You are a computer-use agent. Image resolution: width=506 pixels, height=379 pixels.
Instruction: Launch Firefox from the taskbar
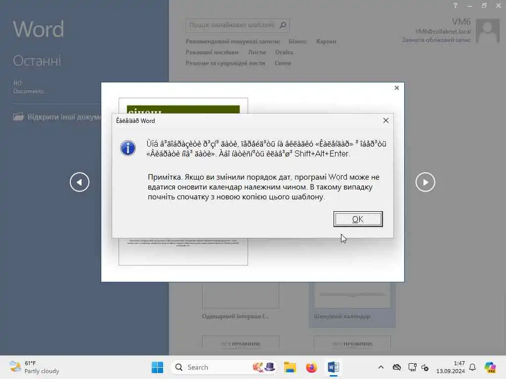pos(311,367)
